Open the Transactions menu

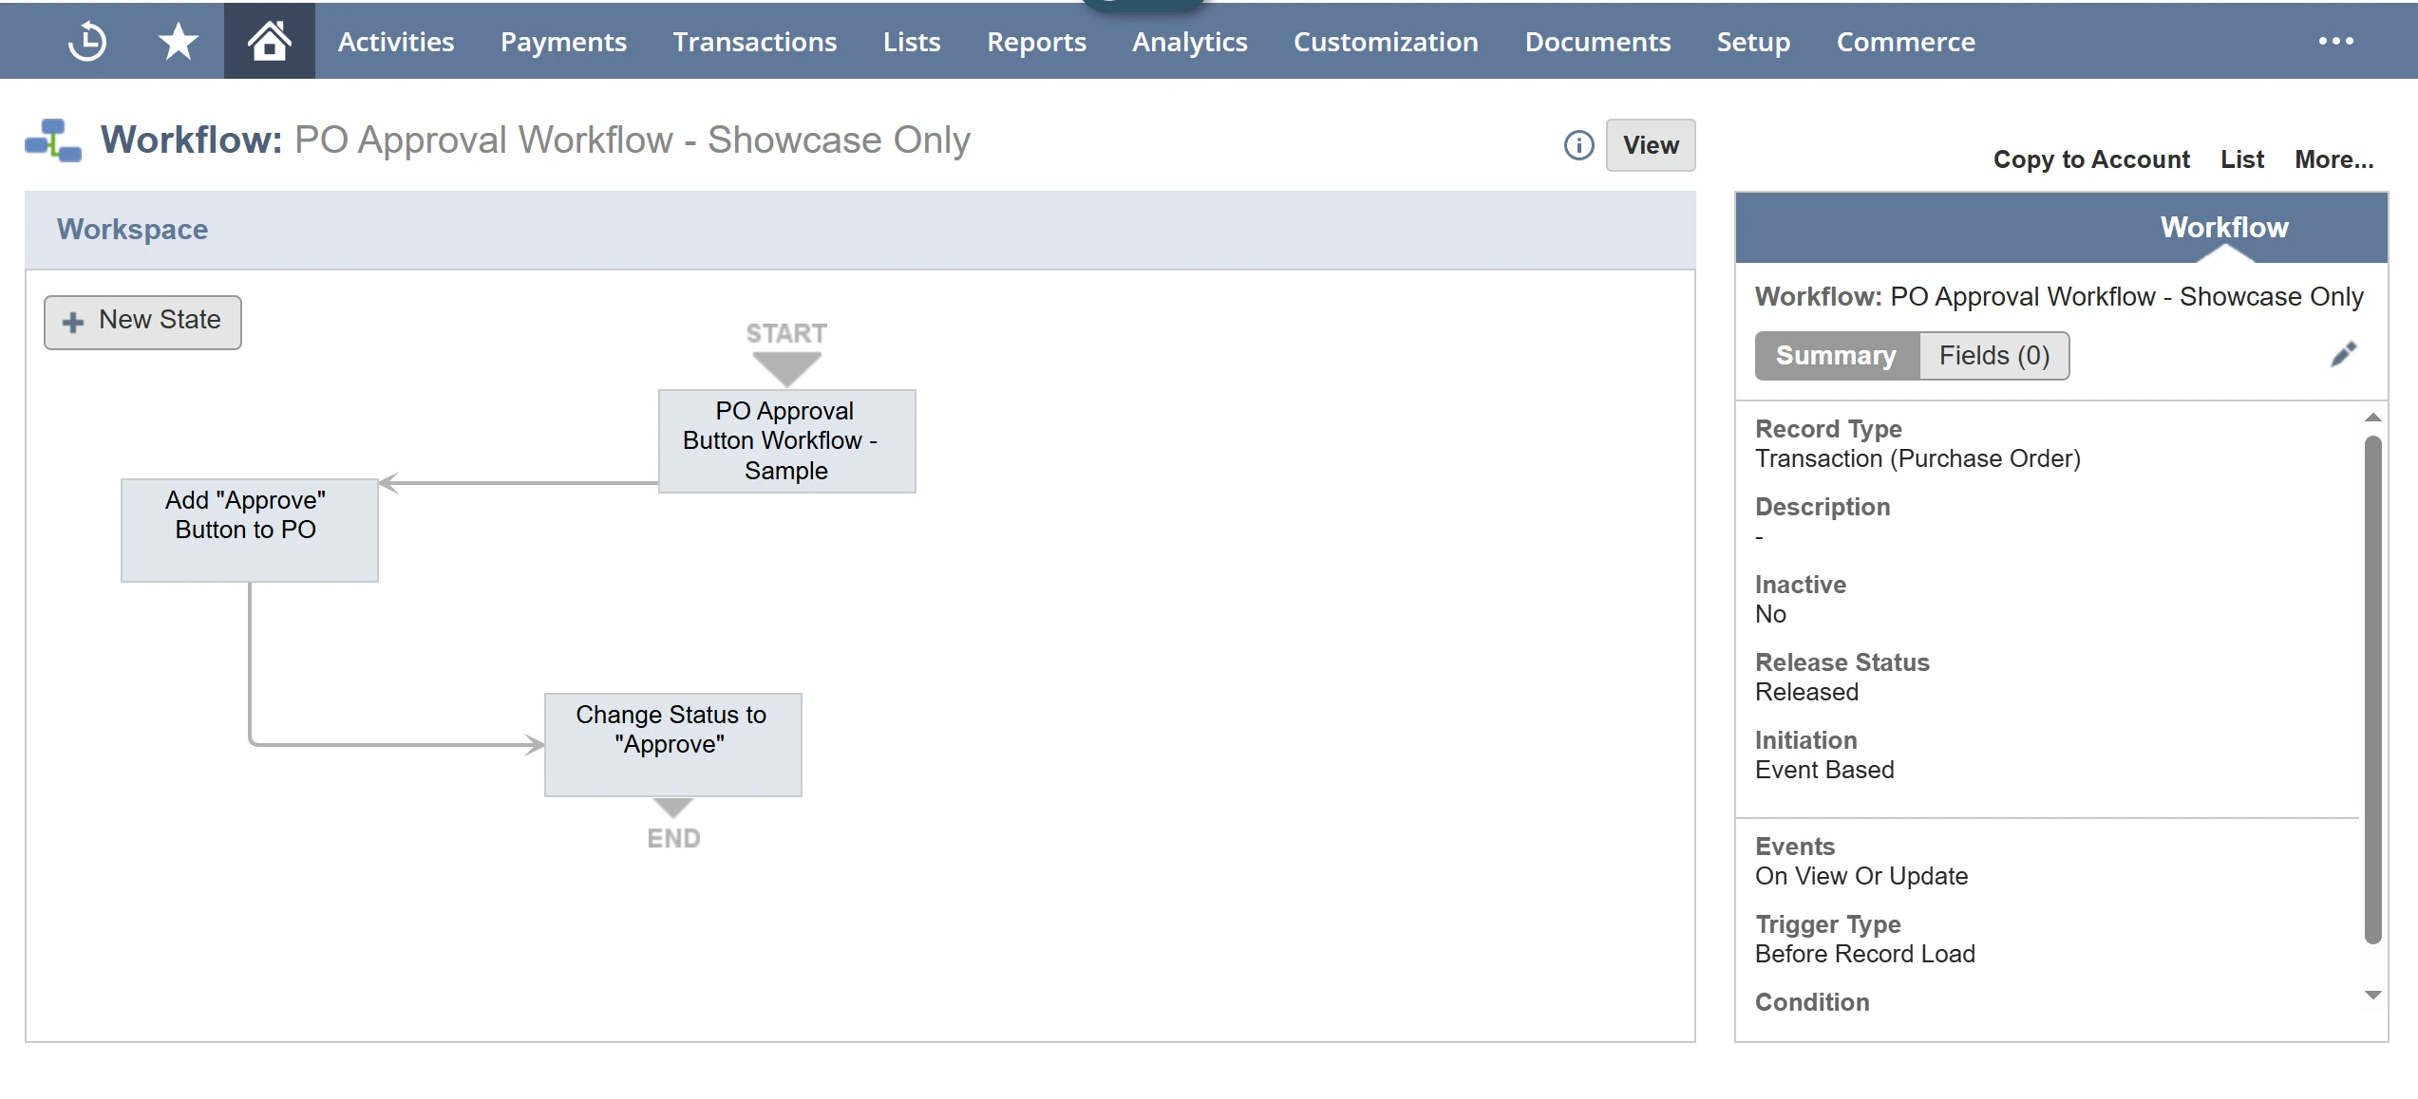(754, 42)
